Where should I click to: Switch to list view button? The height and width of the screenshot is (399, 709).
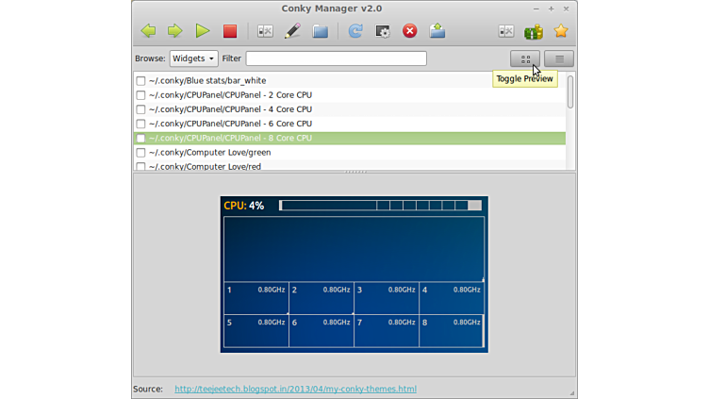click(x=559, y=58)
